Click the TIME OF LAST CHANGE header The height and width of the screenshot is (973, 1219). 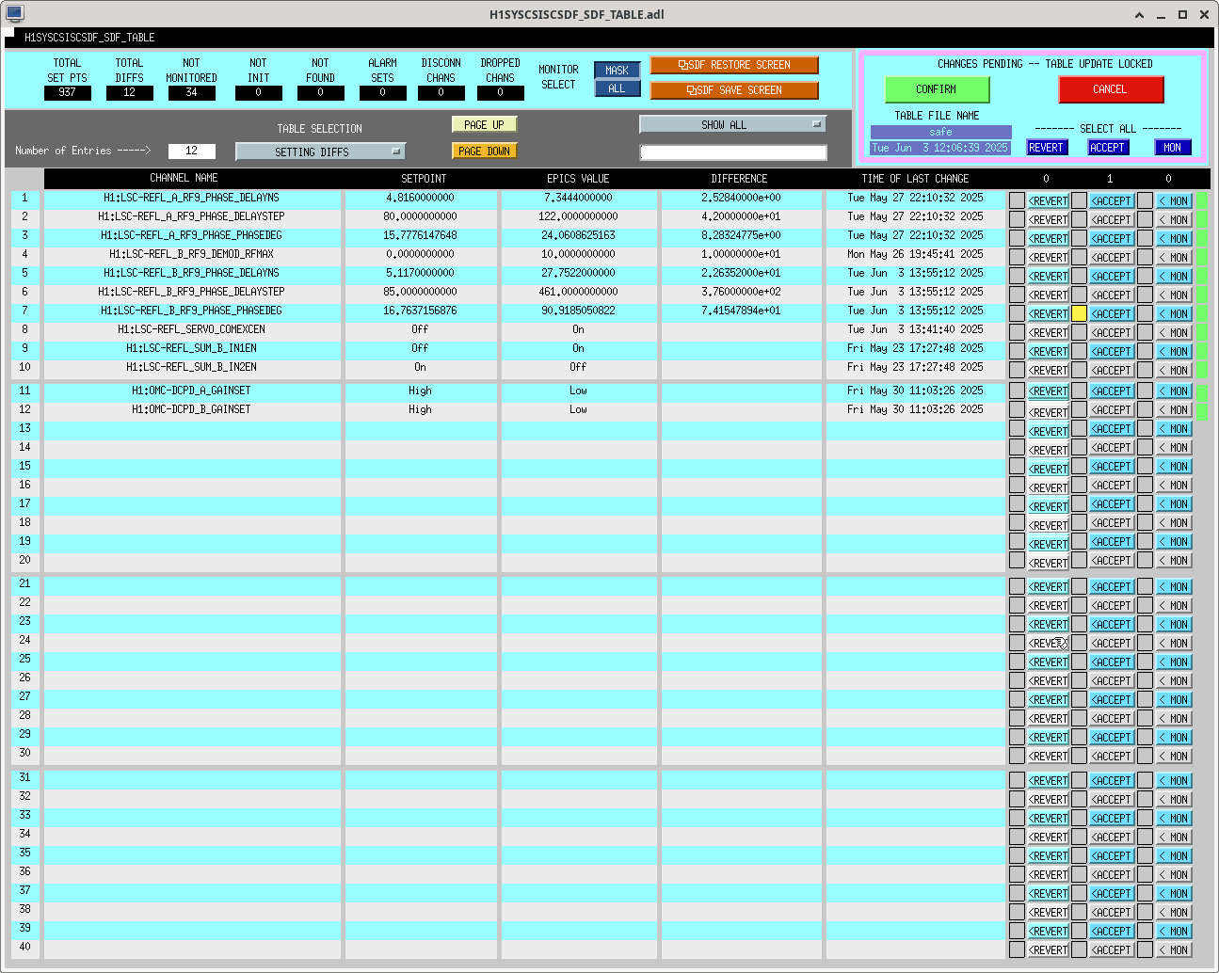(915, 178)
